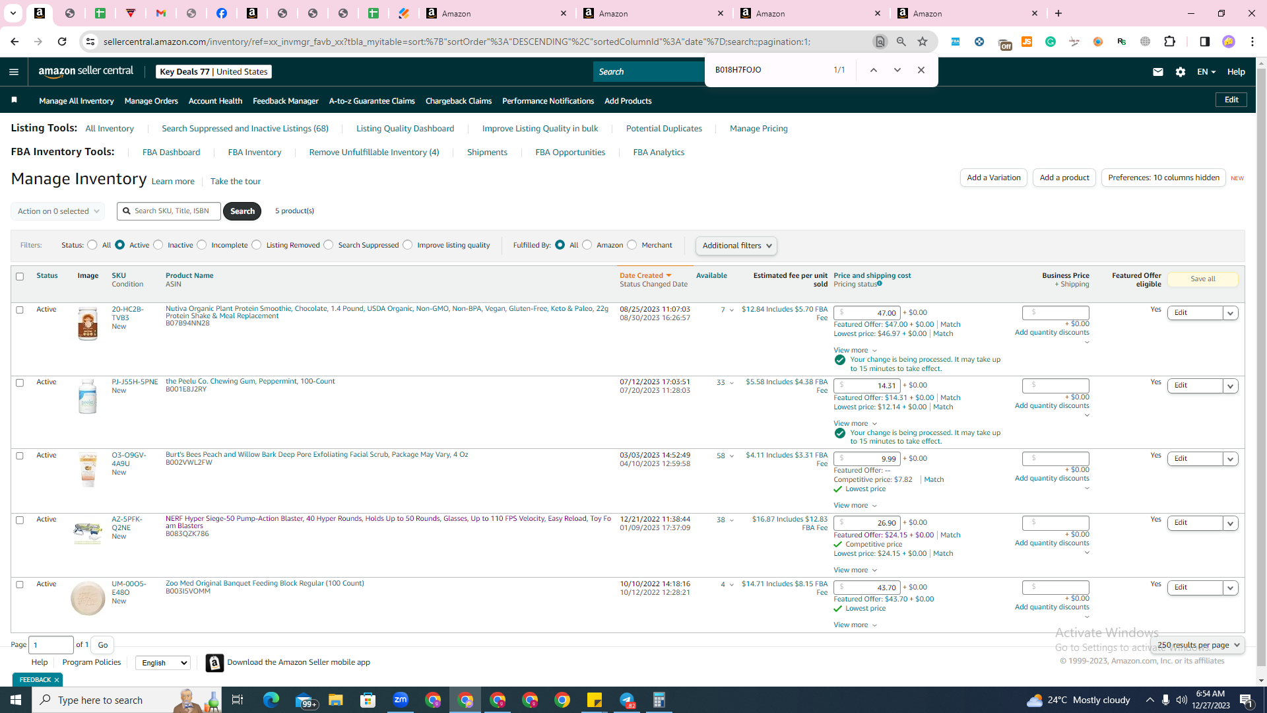Close the find-in-page bar

pyautogui.click(x=921, y=70)
